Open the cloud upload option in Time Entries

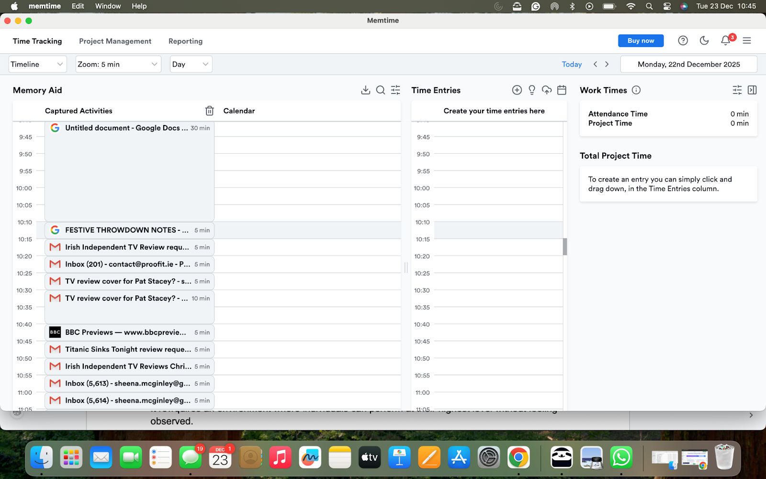[547, 90]
